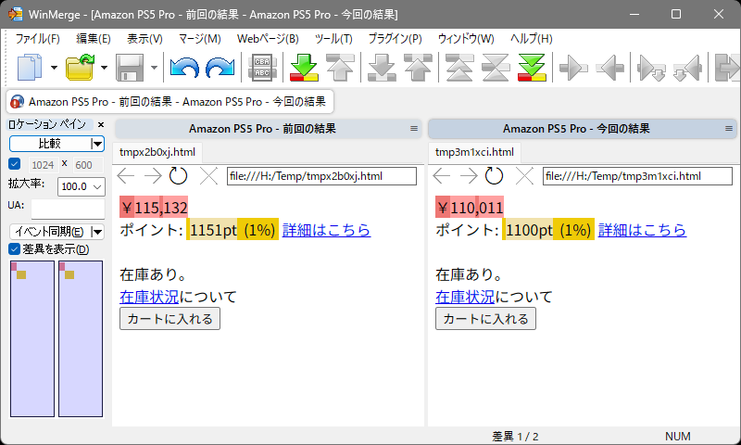The width and height of the screenshot is (741, 445).
Task: Click the Save floppy disk icon
Action: [x=130, y=67]
